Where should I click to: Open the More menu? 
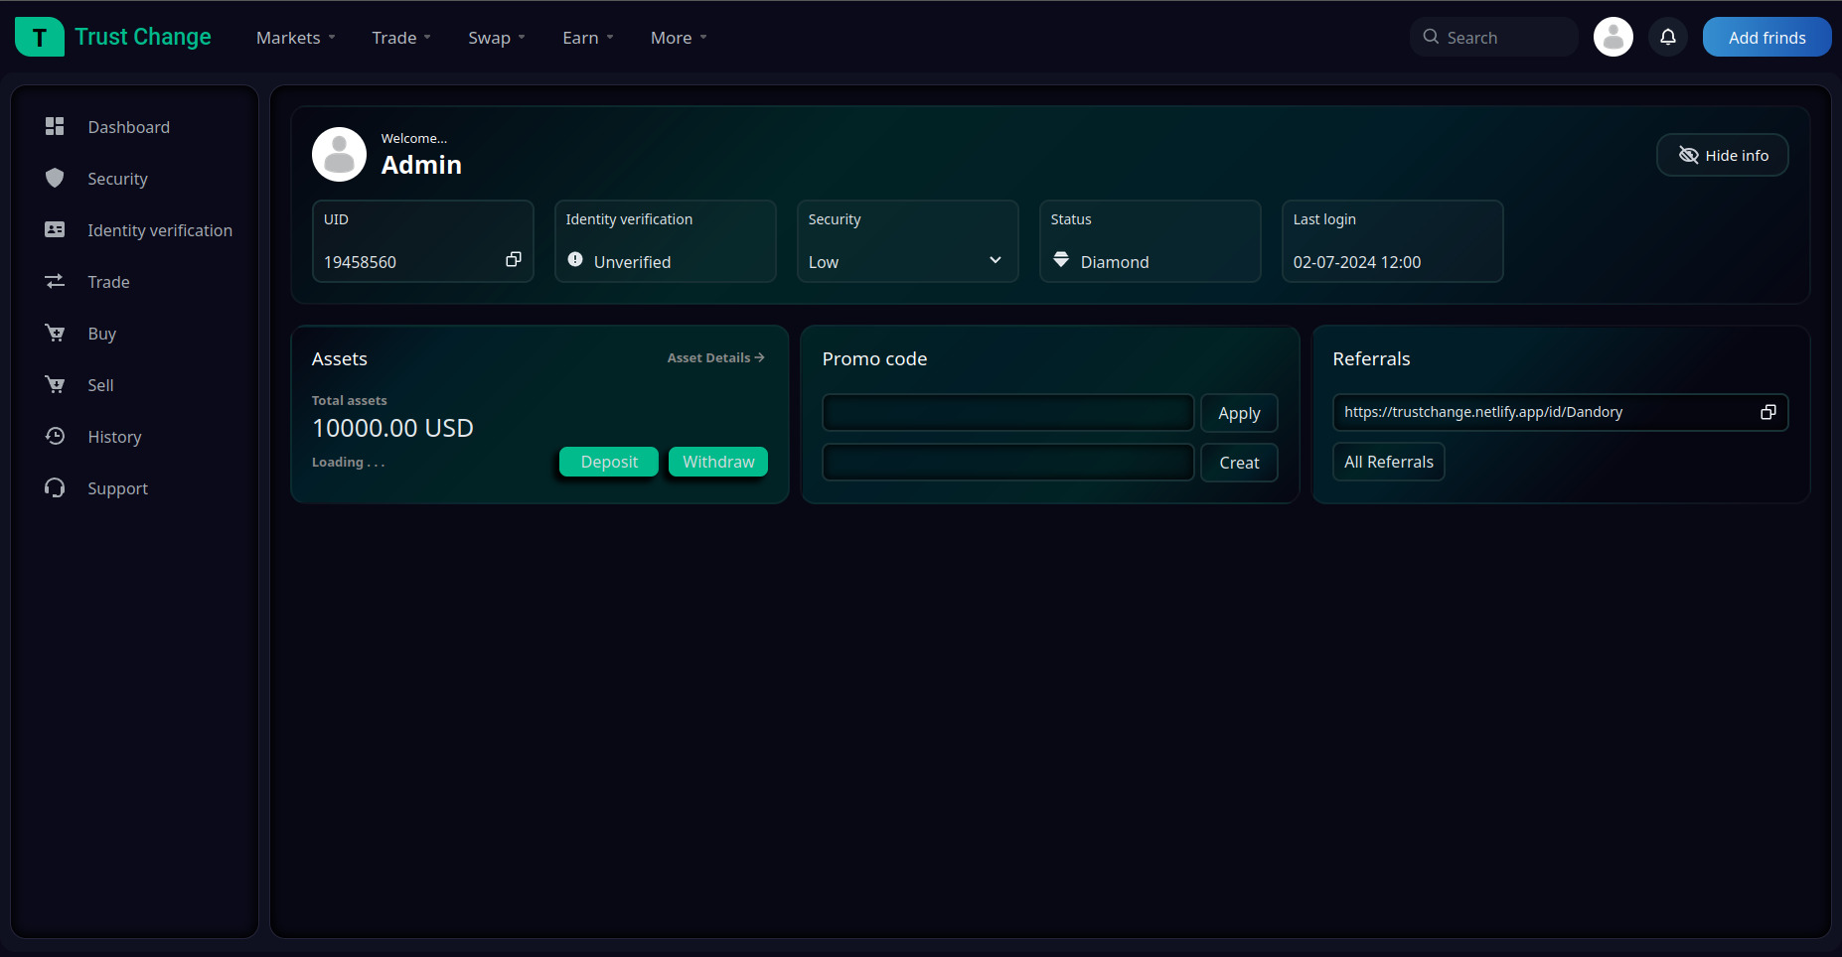coord(679,38)
